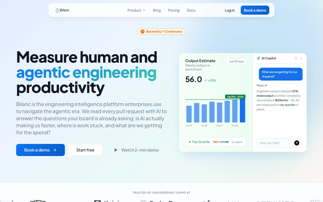
Task: Click the 22% more output text
Action: coord(278,93)
